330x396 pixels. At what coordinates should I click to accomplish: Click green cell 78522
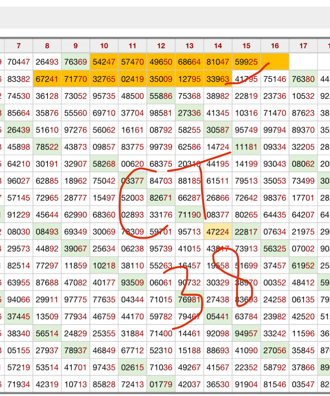[47, 147]
